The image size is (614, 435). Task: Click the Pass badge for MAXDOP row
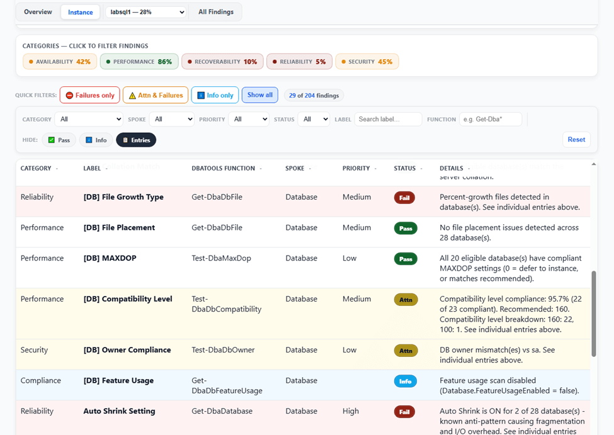406,259
